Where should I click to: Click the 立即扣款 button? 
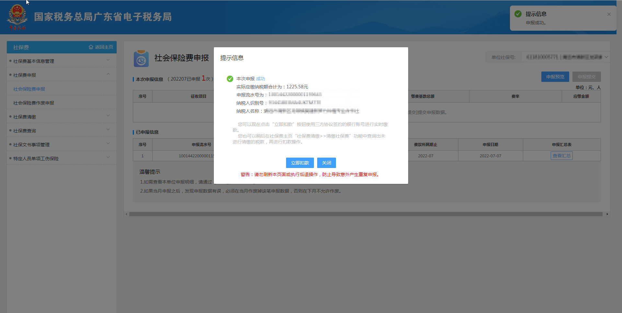300,163
